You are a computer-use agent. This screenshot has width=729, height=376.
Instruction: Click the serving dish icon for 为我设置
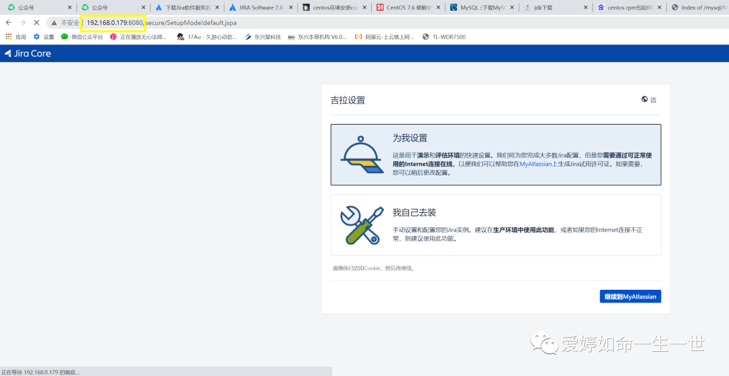[x=362, y=154]
